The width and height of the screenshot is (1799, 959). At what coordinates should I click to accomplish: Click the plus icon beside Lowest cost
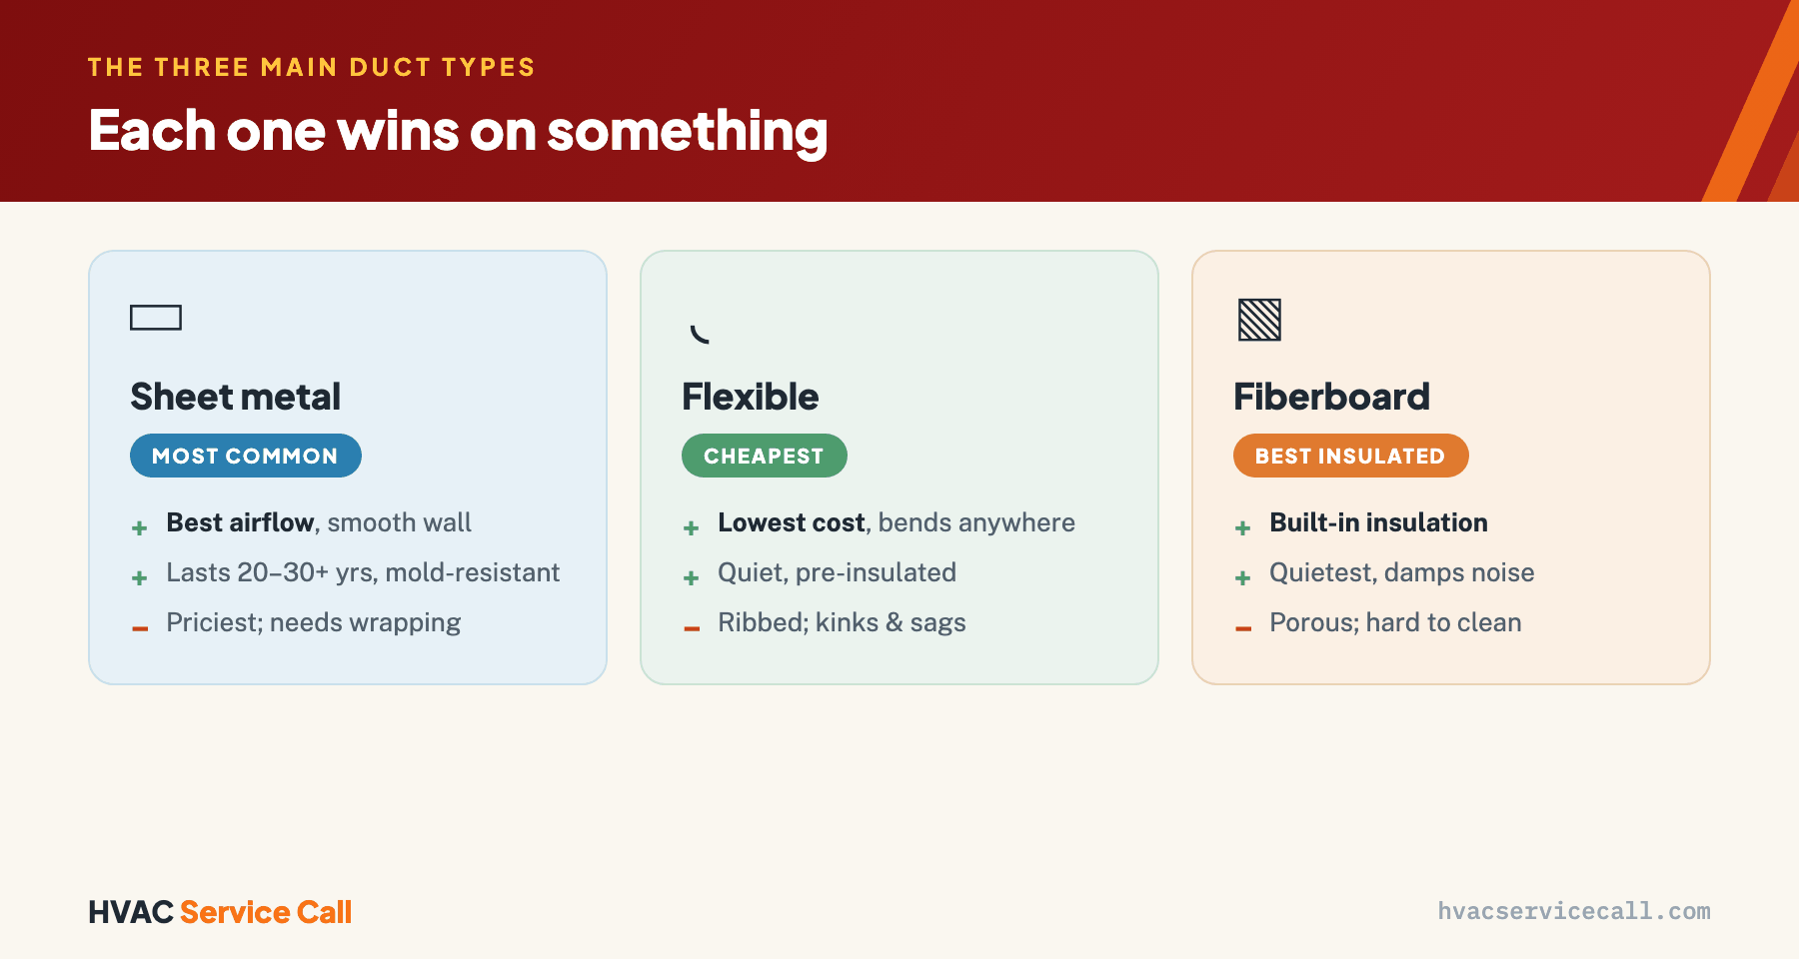(692, 527)
